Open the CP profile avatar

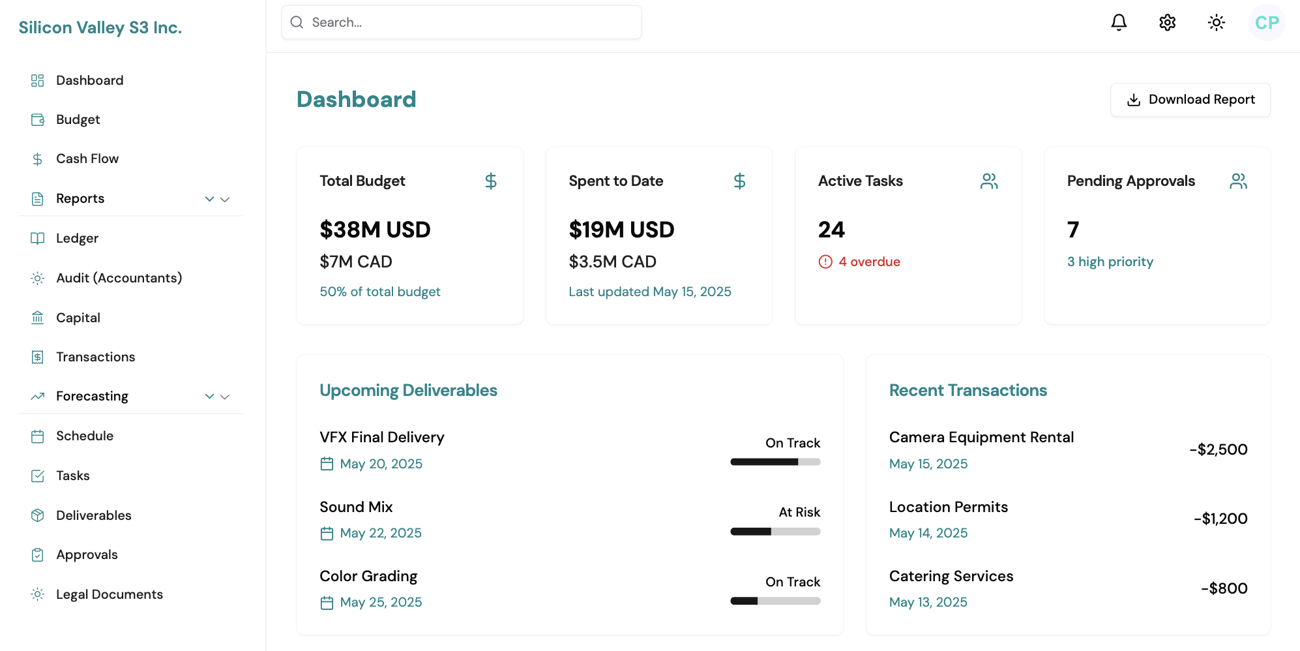[x=1265, y=22]
